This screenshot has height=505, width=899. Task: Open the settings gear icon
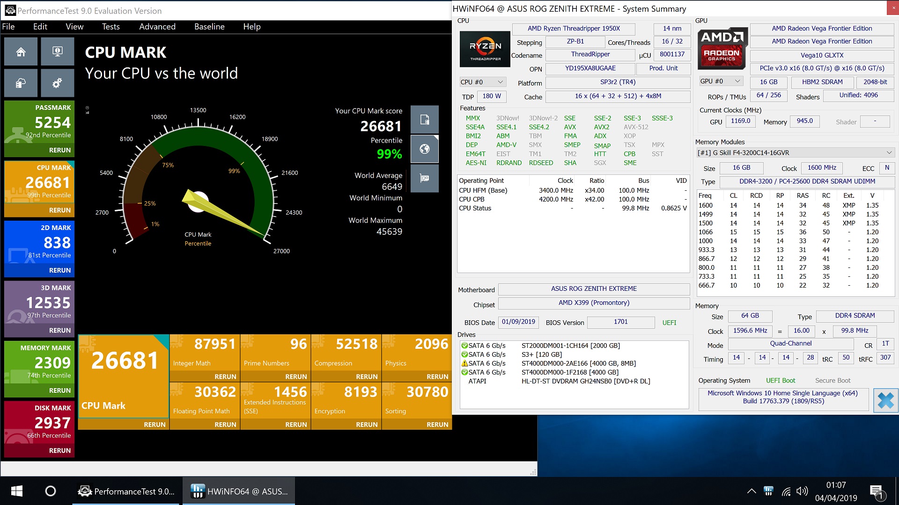58,83
